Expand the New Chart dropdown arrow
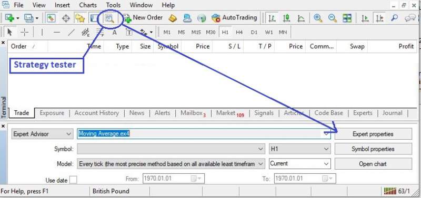 tap(18, 18)
